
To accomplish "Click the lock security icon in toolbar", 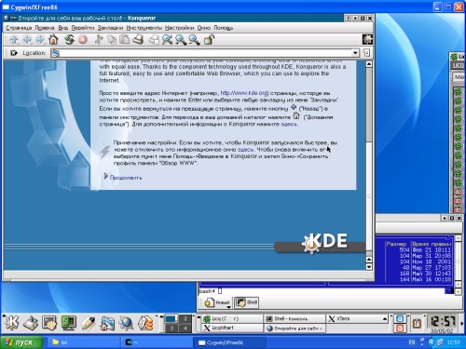I will point(209,40).
